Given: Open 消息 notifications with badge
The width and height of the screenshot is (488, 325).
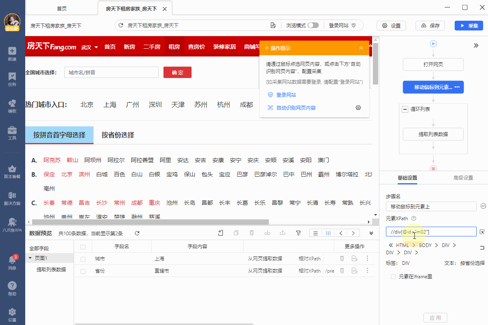Looking at the screenshot, I should pyautogui.click(x=12, y=262).
